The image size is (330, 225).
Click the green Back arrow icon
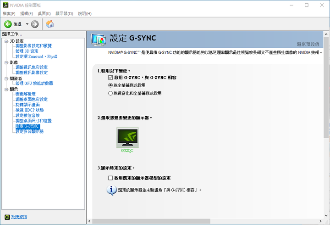pos(8,24)
